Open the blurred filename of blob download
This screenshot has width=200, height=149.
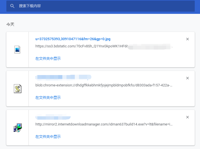click(x=63, y=78)
